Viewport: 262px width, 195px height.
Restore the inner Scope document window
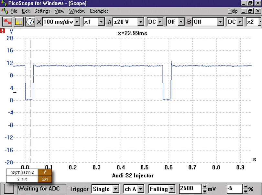click(250, 11)
